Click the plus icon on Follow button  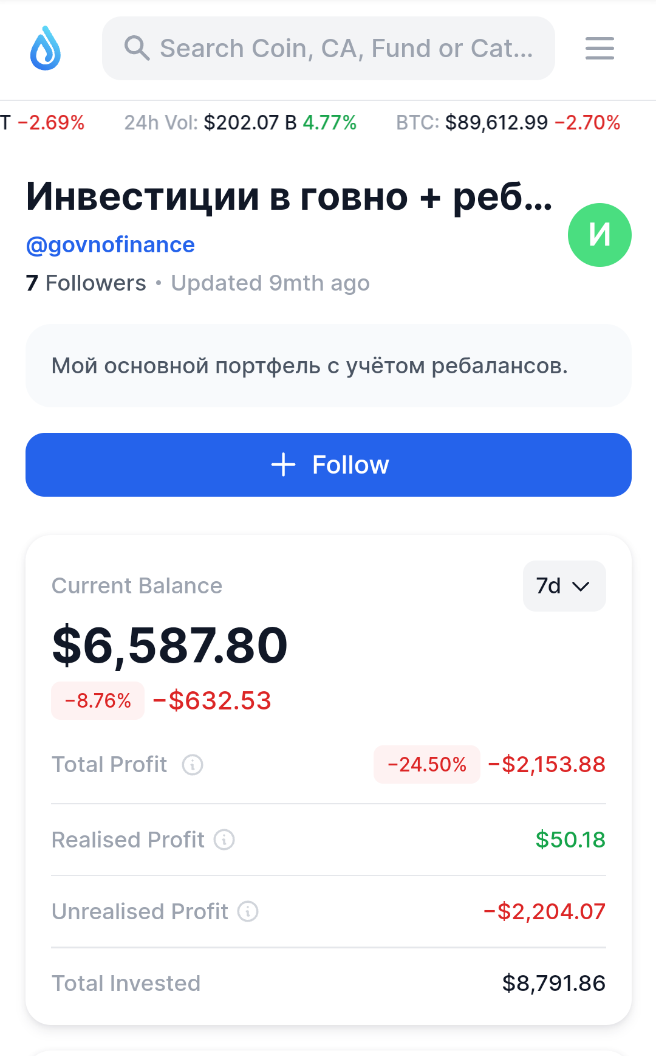[283, 464]
